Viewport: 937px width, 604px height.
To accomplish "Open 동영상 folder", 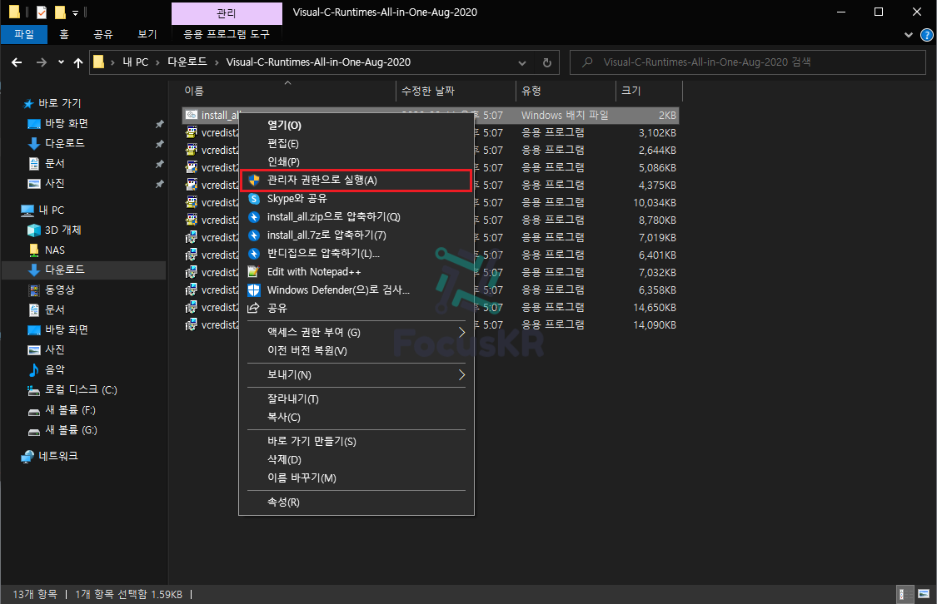I will pyautogui.click(x=60, y=290).
